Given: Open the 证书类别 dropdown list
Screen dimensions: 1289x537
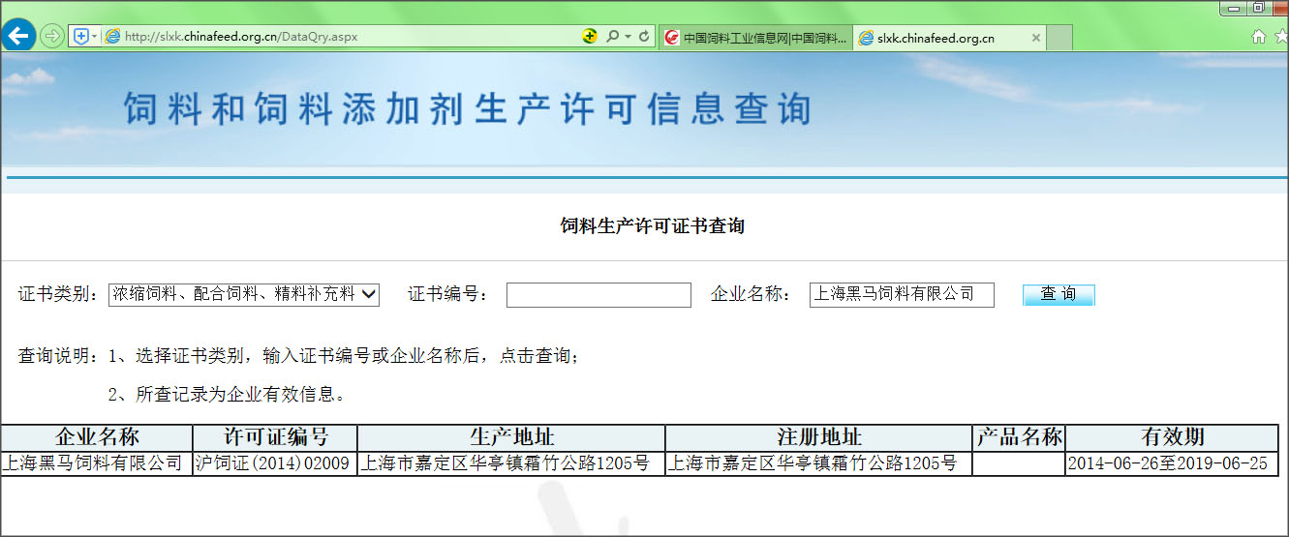Looking at the screenshot, I should point(244,294).
